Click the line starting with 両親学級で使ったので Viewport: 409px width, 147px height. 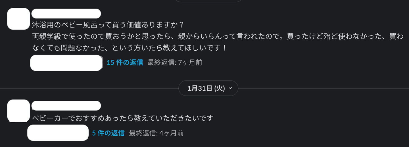coord(218,36)
